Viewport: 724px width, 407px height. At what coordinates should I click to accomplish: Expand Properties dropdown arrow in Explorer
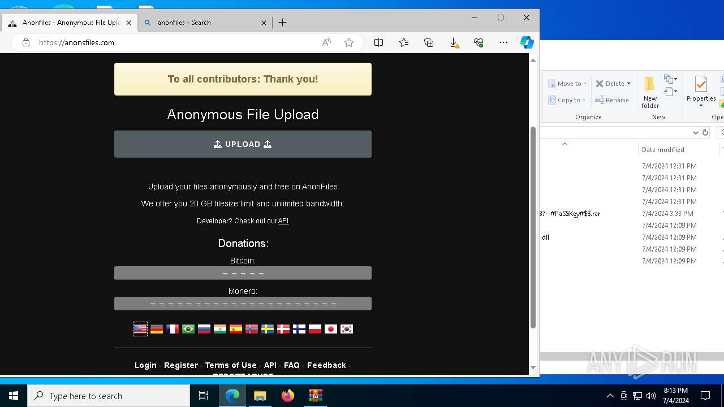pyautogui.click(x=701, y=106)
